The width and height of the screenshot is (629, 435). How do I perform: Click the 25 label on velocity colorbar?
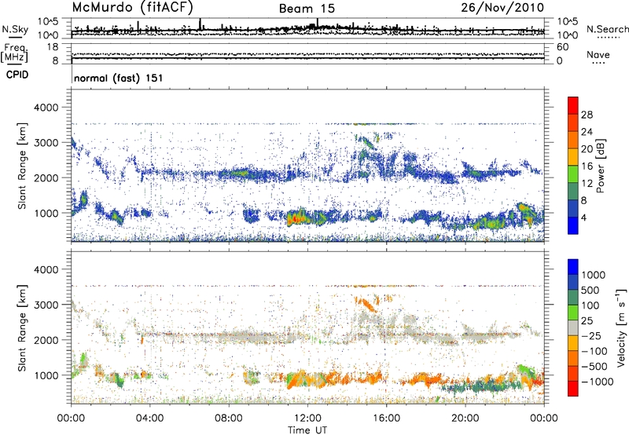[x=587, y=320]
